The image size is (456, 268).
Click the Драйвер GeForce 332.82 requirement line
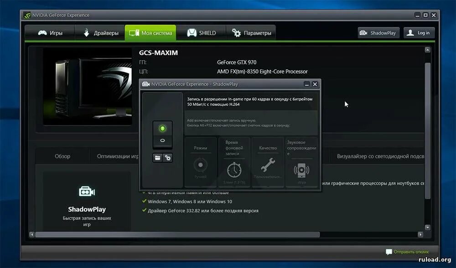tap(203, 211)
